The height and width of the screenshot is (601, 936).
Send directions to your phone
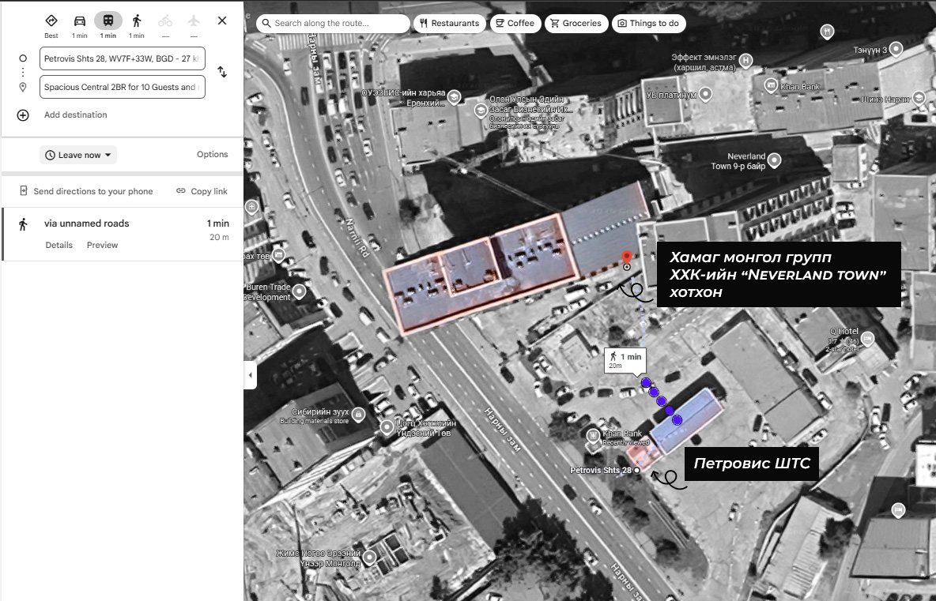pos(86,191)
